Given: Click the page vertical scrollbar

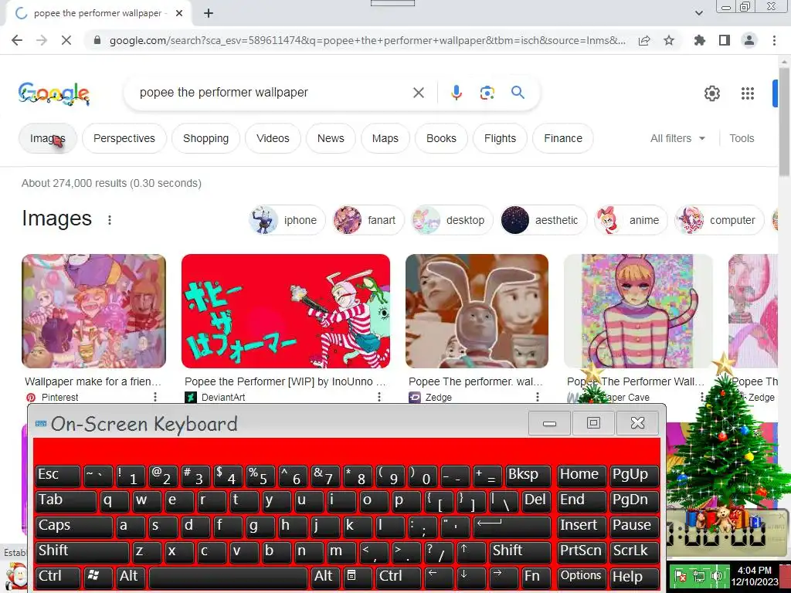Looking at the screenshot, I should coord(784,121).
